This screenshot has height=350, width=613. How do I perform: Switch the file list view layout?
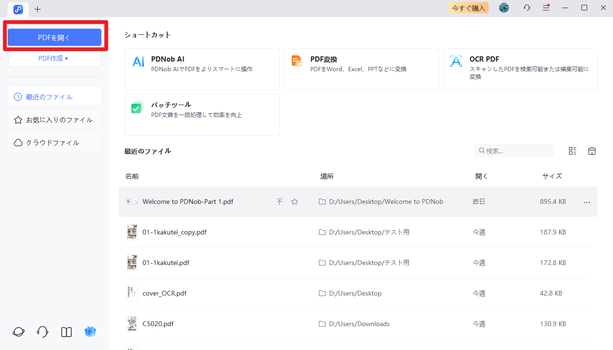[x=572, y=150]
